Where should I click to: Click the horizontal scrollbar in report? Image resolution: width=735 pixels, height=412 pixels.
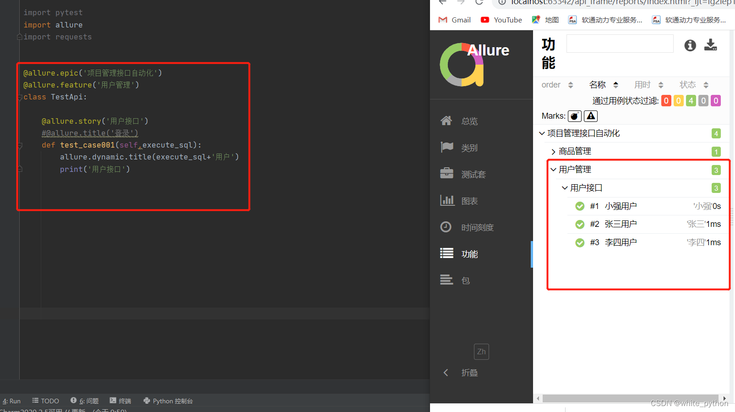pos(630,398)
